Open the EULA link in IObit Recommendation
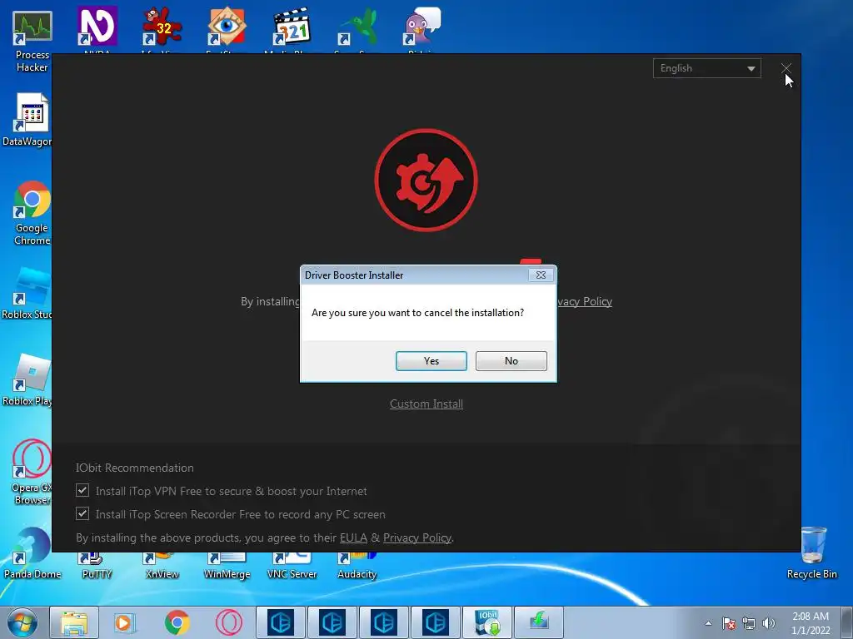This screenshot has width=853, height=639. pos(353,537)
